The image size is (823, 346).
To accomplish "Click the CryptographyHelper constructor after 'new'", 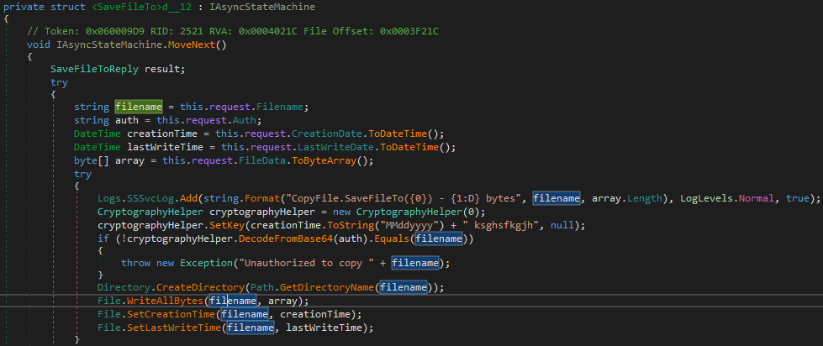I will [x=409, y=212].
